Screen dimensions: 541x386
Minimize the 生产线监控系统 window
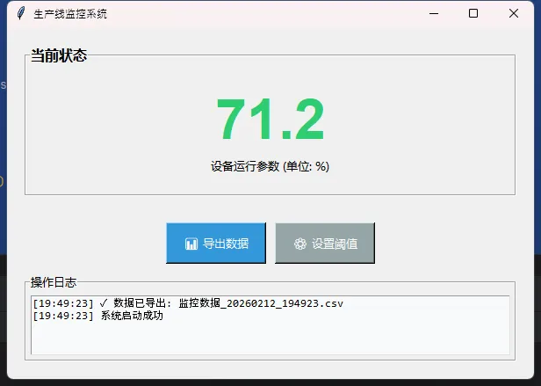pos(433,14)
